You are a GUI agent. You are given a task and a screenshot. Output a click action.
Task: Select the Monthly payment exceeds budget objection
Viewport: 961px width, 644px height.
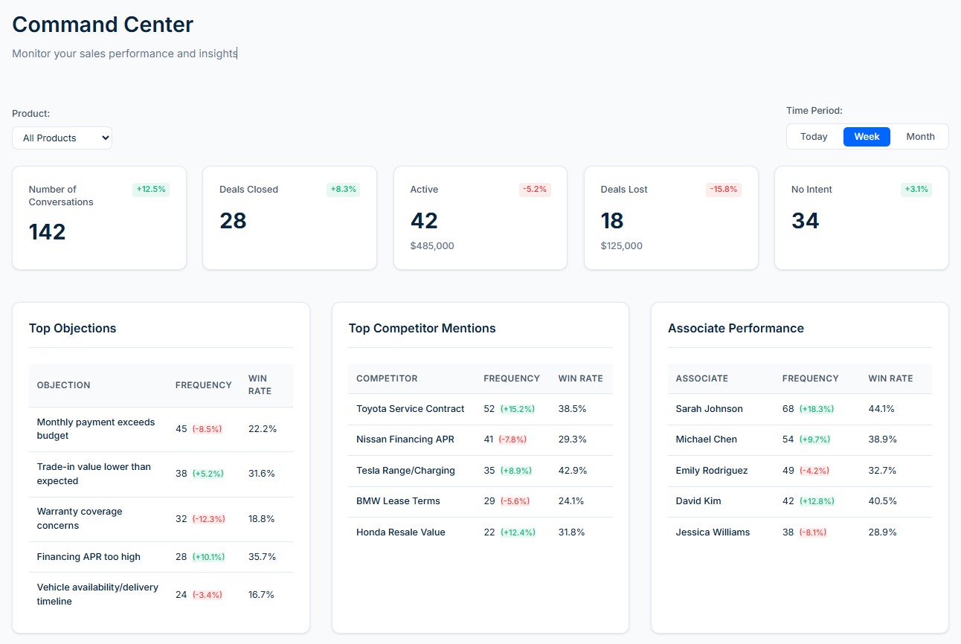point(96,429)
